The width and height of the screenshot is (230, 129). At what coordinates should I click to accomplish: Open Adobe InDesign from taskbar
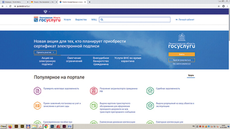64,126
